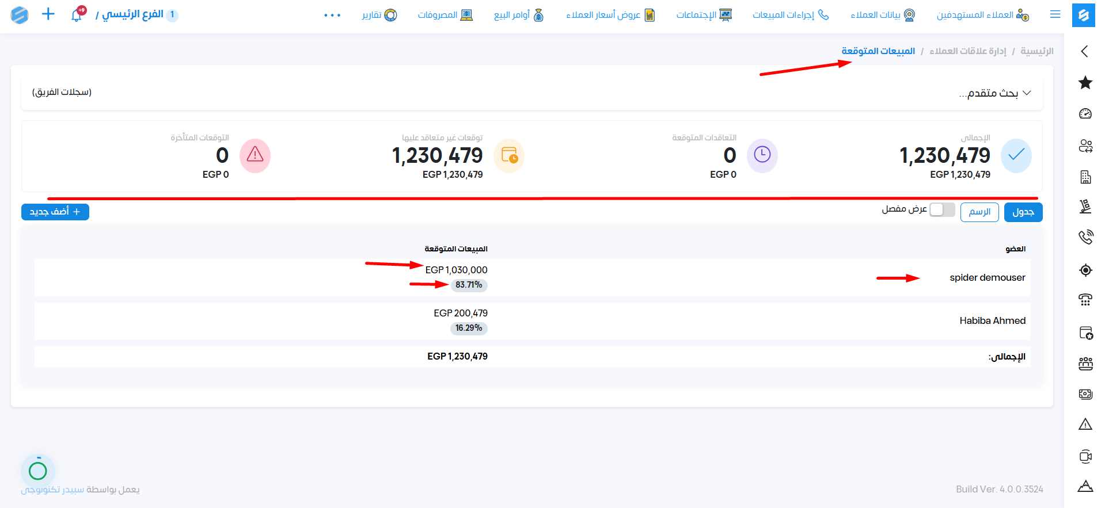The width and height of the screenshot is (1105, 508).
Task: Click (سجلات الفريق) label
Action: click(x=62, y=92)
